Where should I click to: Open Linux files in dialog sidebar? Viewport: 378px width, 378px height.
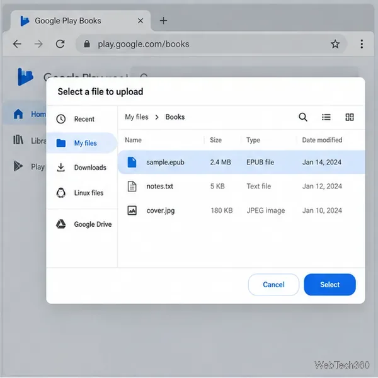pos(81,193)
